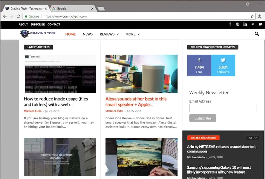
Task: Reload the page with the refresh icon
Action: (18, 16)
